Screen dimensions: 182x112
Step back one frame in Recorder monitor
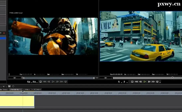140,82
